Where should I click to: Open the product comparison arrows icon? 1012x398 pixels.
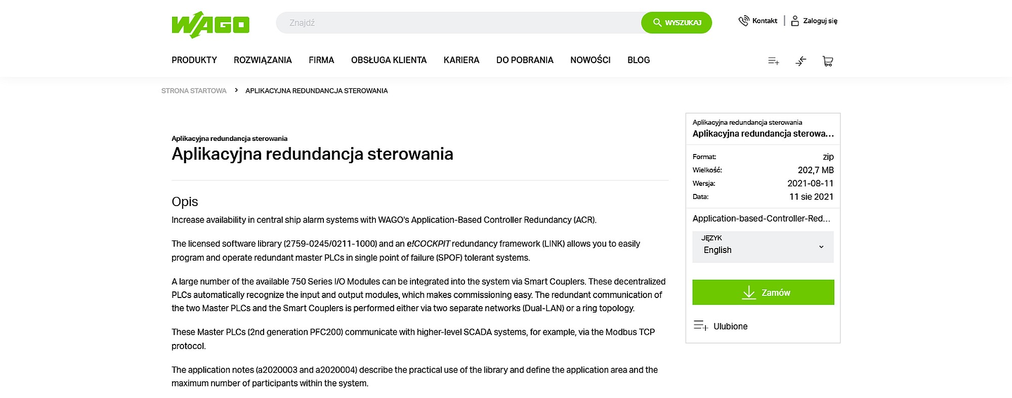click(801, 61)
